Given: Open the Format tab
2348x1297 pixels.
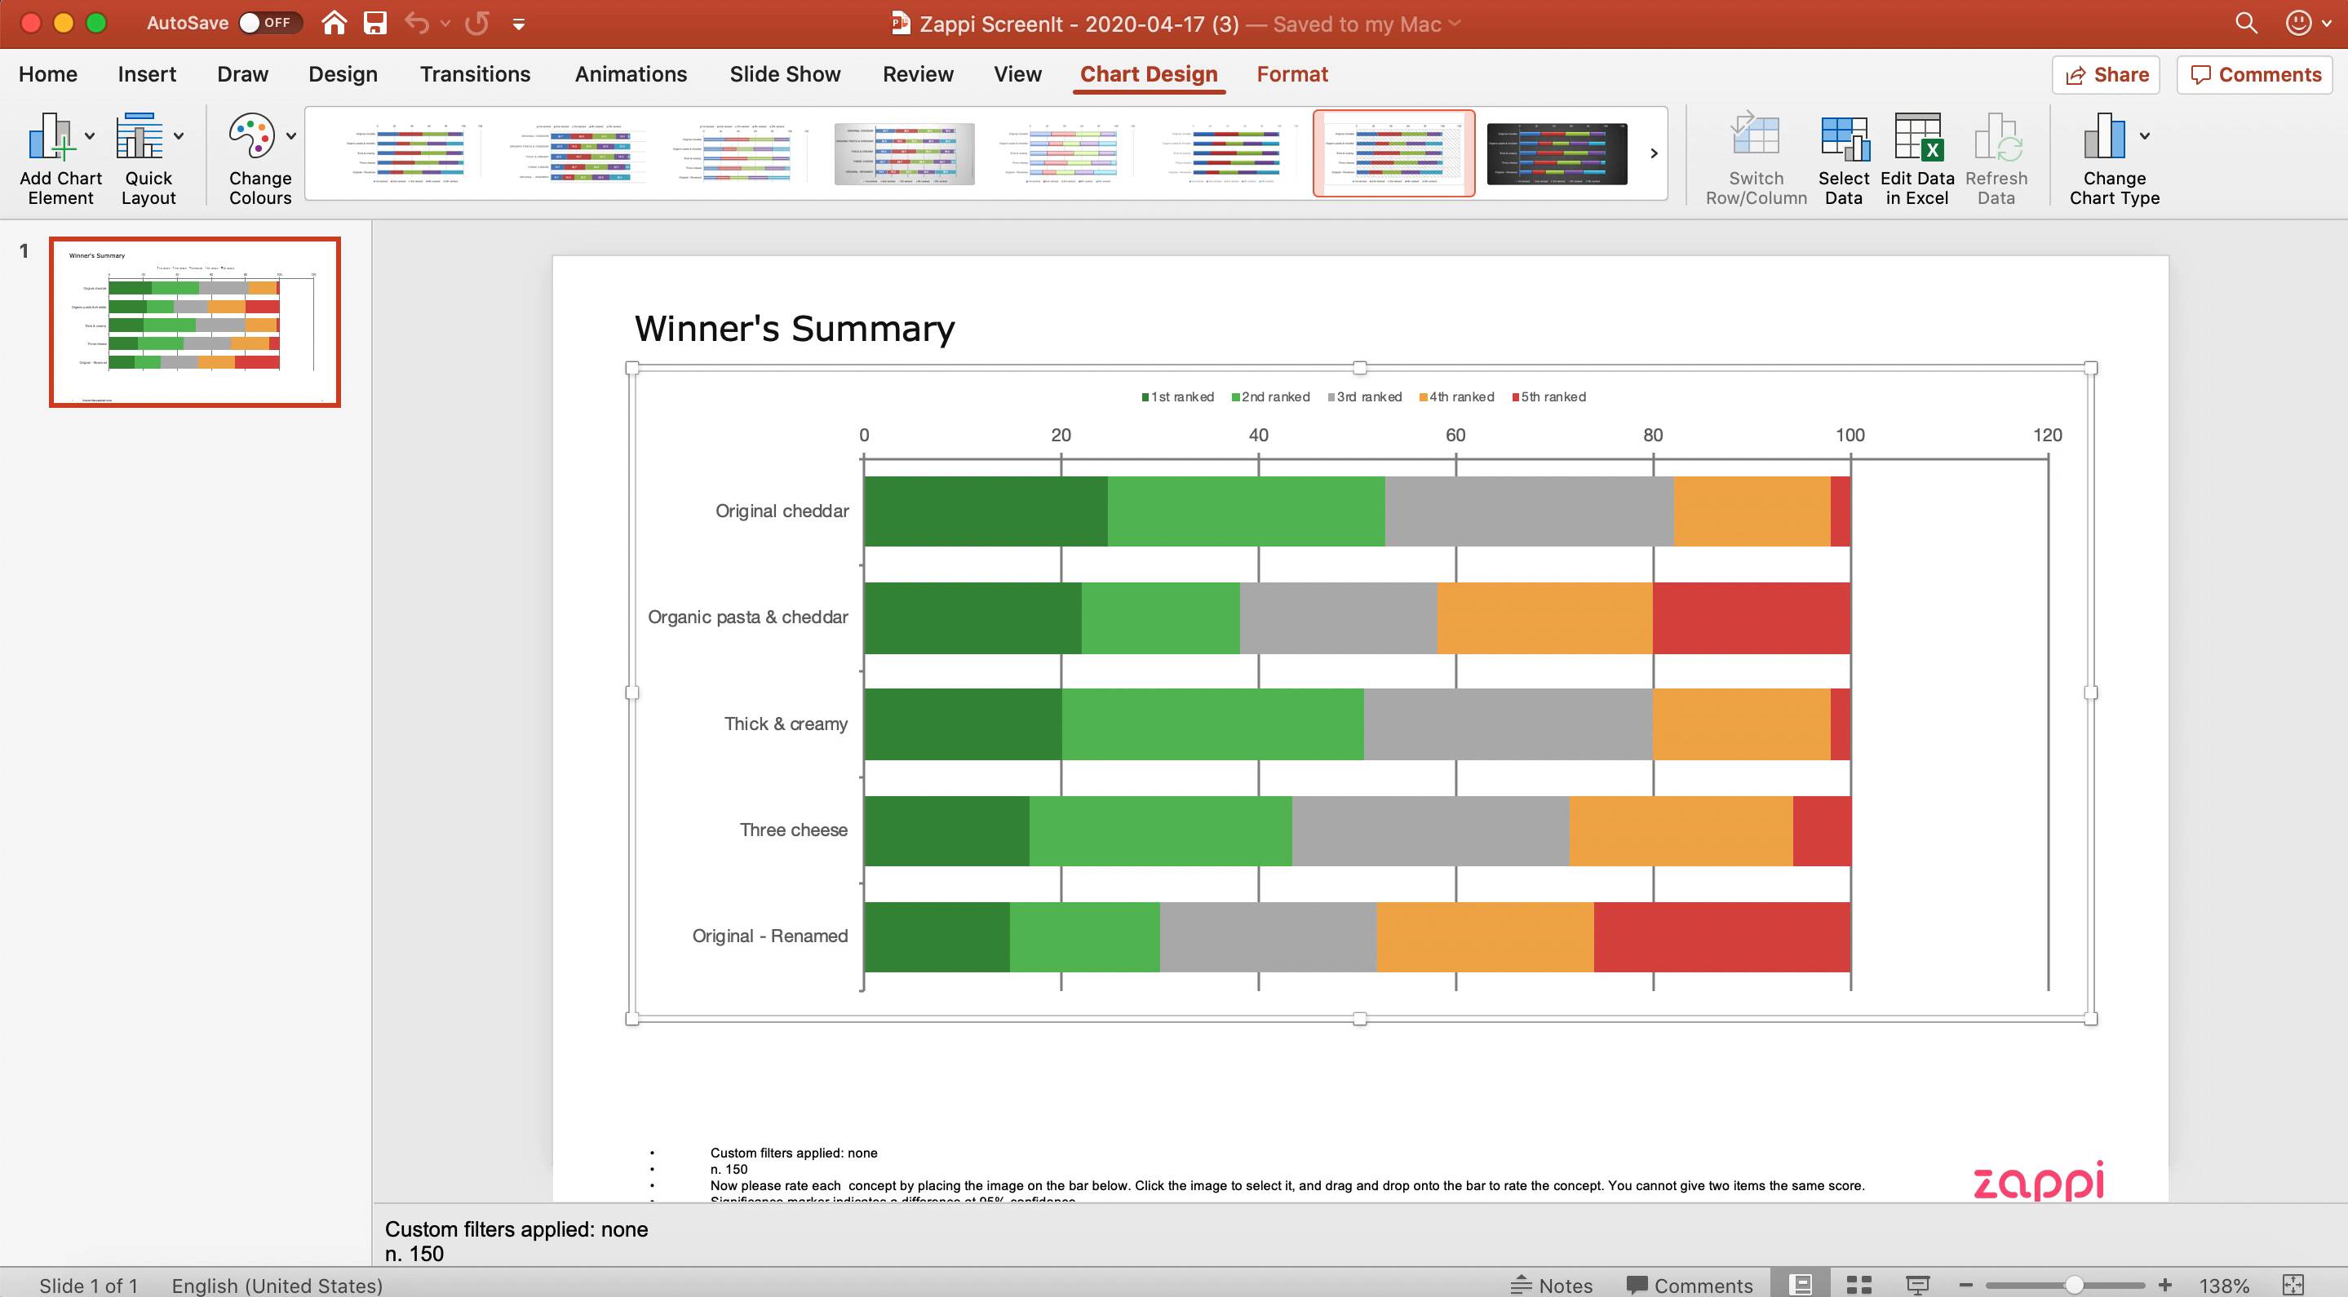Looking at the screenshot, I should 1291,74.
